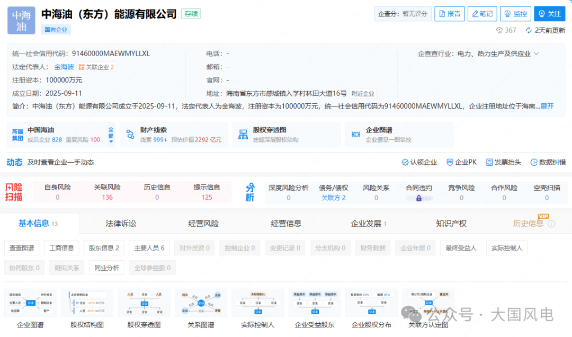
Task: Expand the 企查查行业 industry dropdown
Action: click(536, 54)
